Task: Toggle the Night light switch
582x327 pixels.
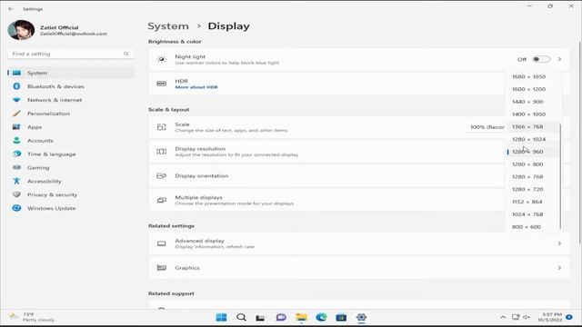Action: point(541,59)
